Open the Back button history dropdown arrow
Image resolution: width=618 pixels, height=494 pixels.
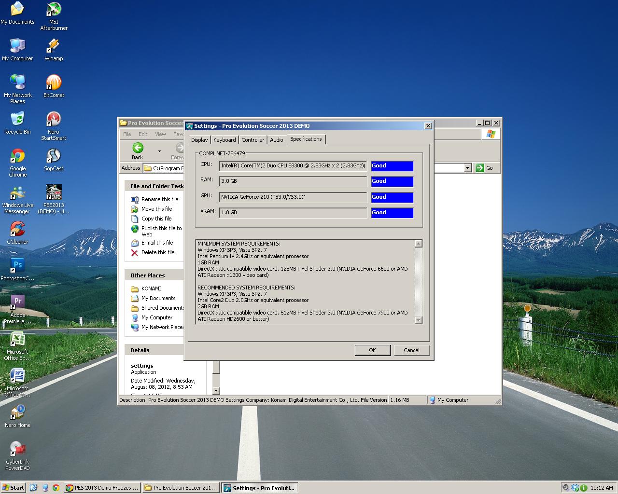[159, 151]
